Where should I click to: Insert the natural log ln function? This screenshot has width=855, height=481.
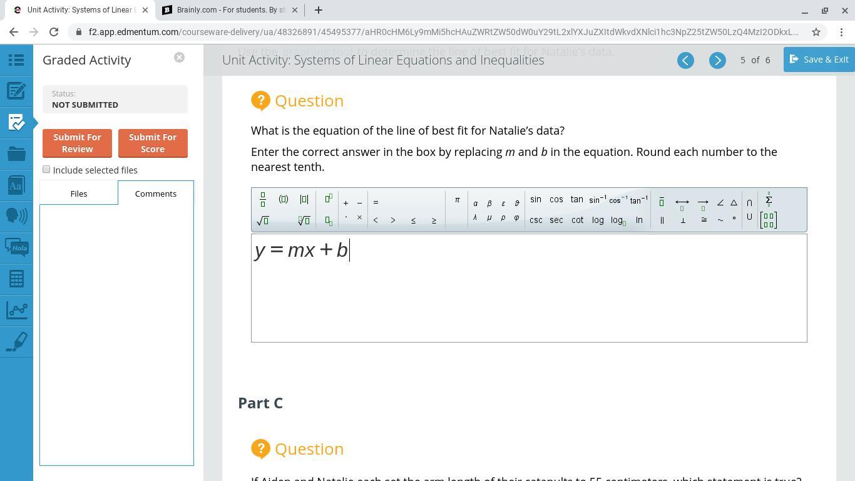coord(639,220)
